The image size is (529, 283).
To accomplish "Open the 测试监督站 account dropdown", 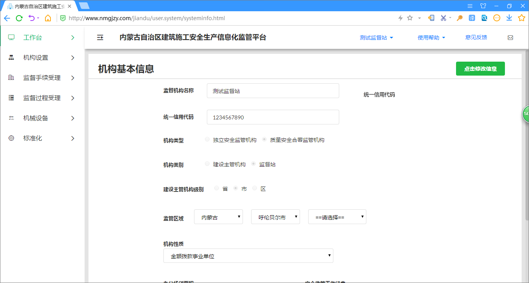I will point(376,38).
